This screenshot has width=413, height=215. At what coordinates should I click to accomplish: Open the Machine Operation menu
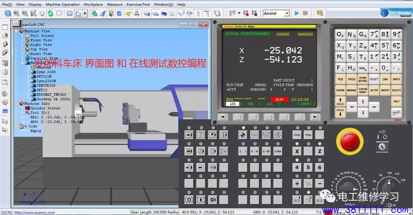pyautogui.click(x=62, y=5)
